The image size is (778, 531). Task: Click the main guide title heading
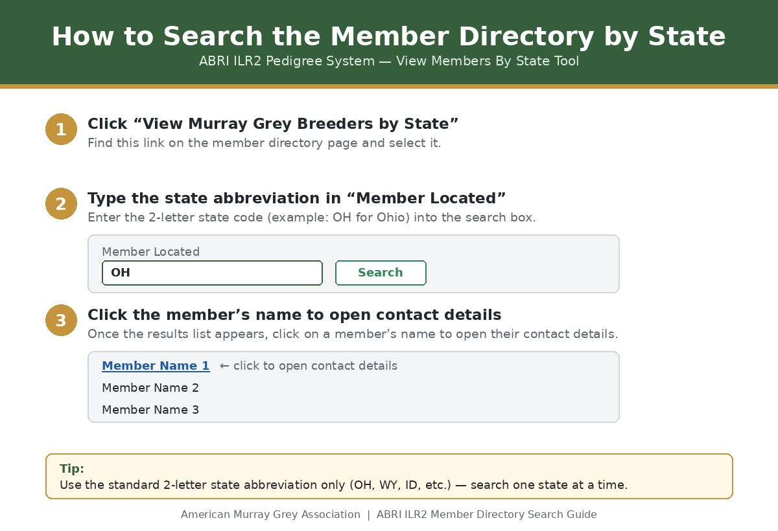[389, 37]
